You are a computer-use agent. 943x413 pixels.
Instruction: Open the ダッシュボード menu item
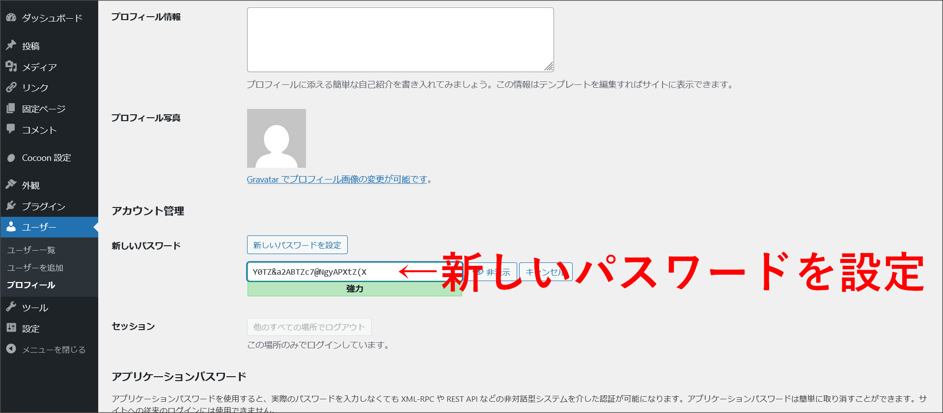[52, 18]
